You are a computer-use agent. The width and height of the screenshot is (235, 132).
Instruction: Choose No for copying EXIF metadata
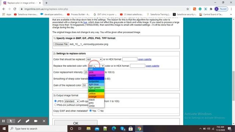point(99,111)
